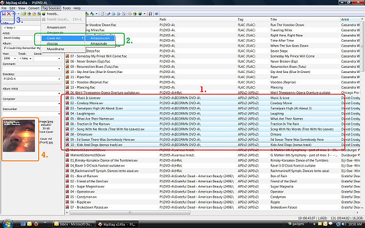Click the Mp3tag v2.45a taskbar button
This screenshot has height=228, width=365.
[x=117, y=224]
